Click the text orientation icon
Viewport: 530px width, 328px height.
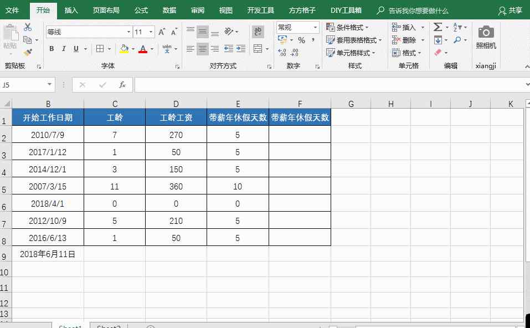(x=229, y=32)
